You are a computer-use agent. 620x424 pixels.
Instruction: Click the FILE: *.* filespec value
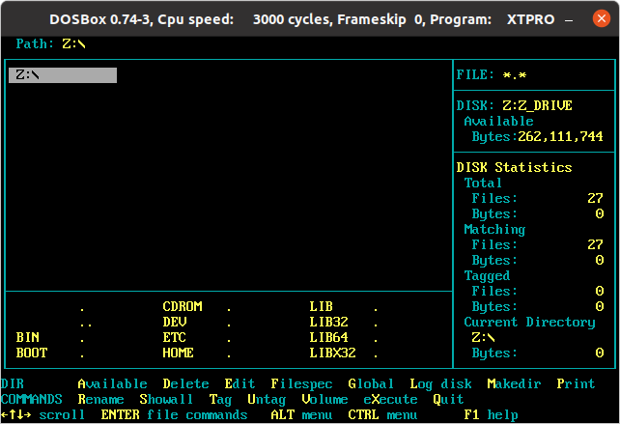515,74
